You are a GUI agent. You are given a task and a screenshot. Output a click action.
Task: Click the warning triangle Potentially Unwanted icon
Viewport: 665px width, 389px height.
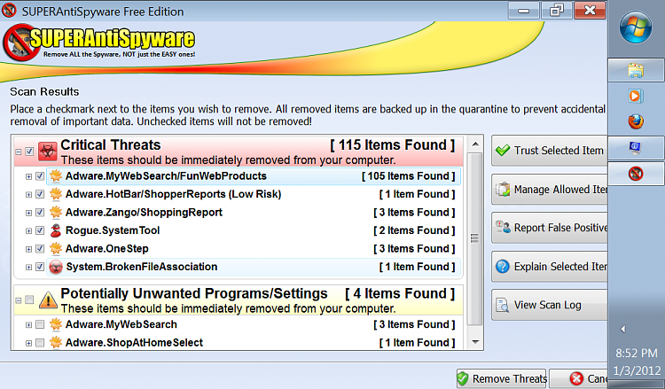(48, 300)
